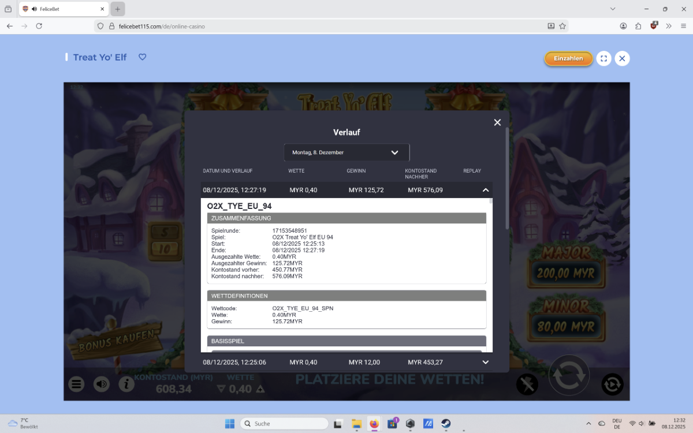This screenshot has height=433, width=693.
Task: Collapse the 12:27:19 history entry
Action: click(485, 190)
